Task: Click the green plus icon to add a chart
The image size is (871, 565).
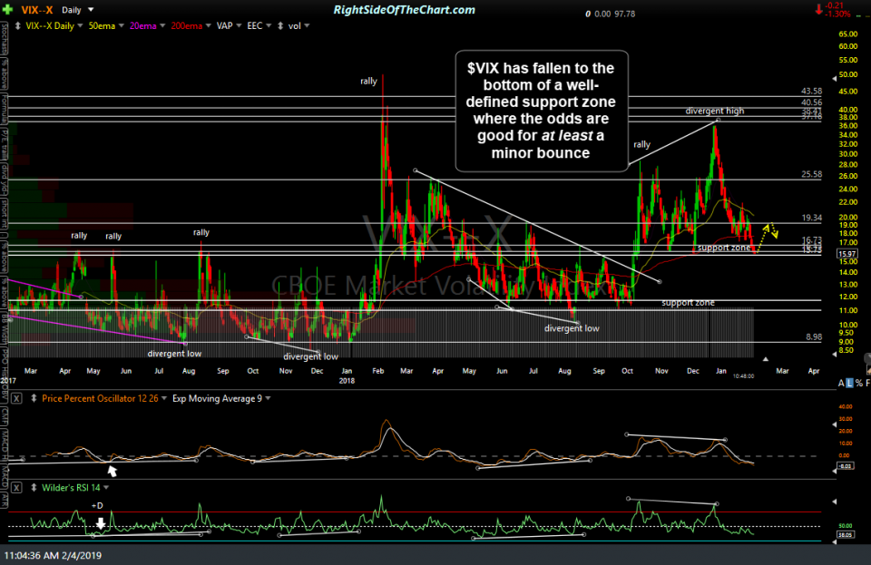Action: [x=7, y=9]
